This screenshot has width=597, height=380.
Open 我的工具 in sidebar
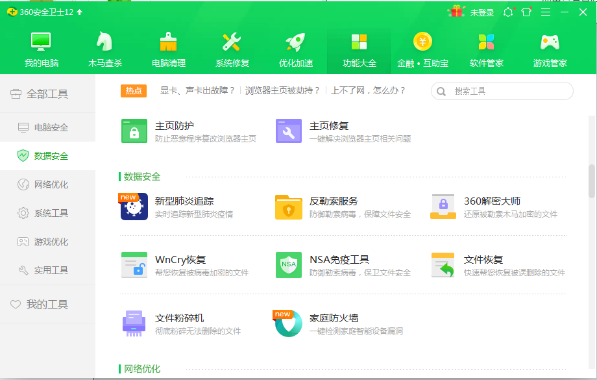pyautogui.click(x=47, y=304)
